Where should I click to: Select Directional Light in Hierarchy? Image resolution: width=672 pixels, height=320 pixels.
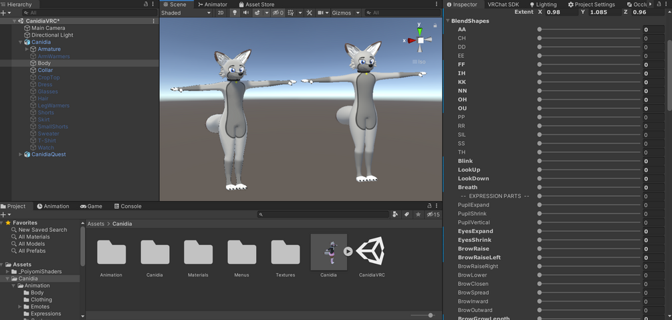52,35
